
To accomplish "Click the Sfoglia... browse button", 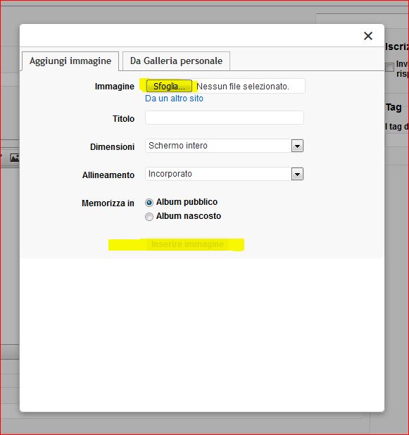I will 169,87.
